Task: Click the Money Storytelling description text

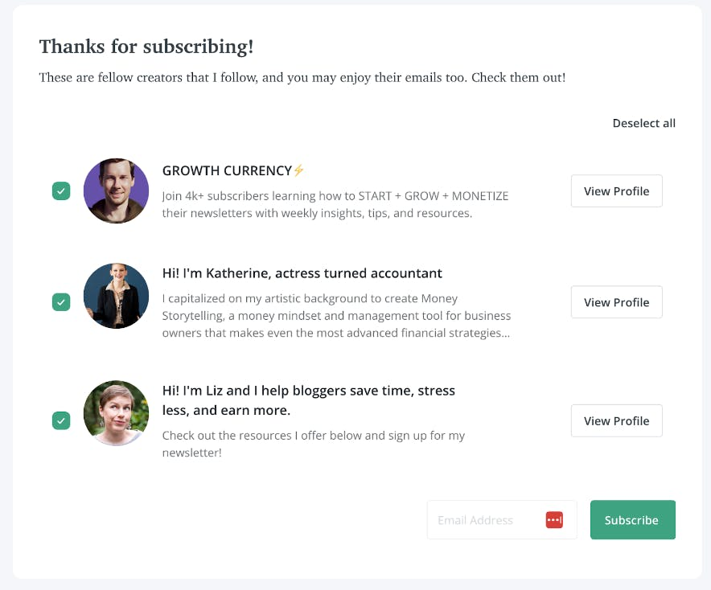Action: pyautogui.click(x=335, y=315)
